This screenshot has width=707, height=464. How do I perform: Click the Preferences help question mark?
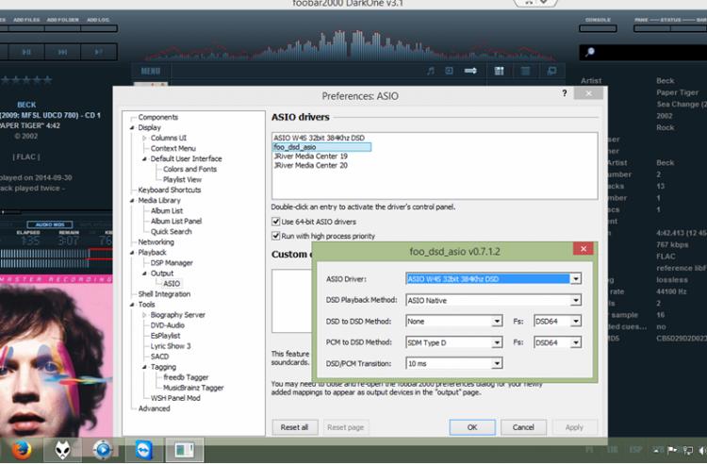[x=565, y=92]
